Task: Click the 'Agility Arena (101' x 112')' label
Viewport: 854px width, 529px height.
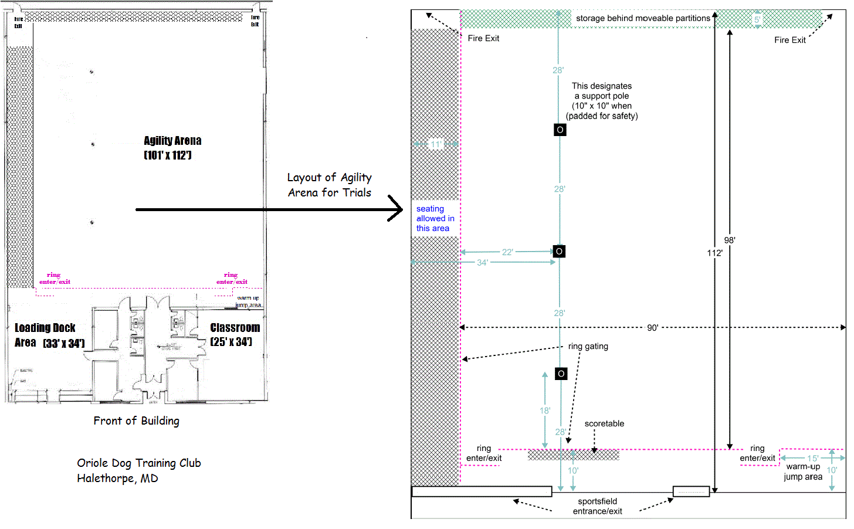Action: [x=172, y=148]
